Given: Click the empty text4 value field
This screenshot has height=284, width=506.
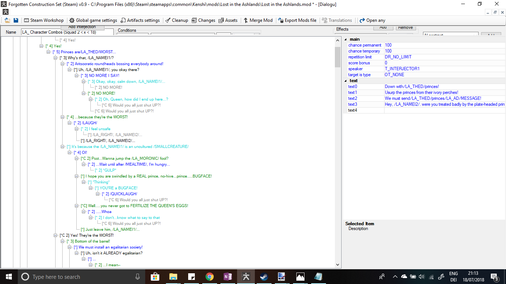Looking at the screenshot, I should pyautogui.click(x=445, y=110).
